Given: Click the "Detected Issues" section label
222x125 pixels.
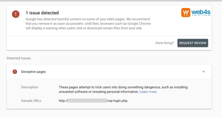Looking at the screenshot, I should tap(19, 58).
